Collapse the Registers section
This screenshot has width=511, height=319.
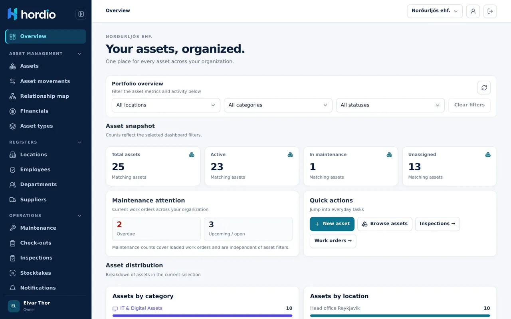point(79,142)
